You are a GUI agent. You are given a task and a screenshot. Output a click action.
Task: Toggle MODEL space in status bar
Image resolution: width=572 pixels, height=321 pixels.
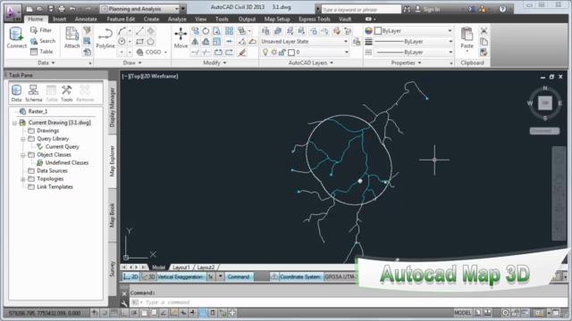pos(462,313)
